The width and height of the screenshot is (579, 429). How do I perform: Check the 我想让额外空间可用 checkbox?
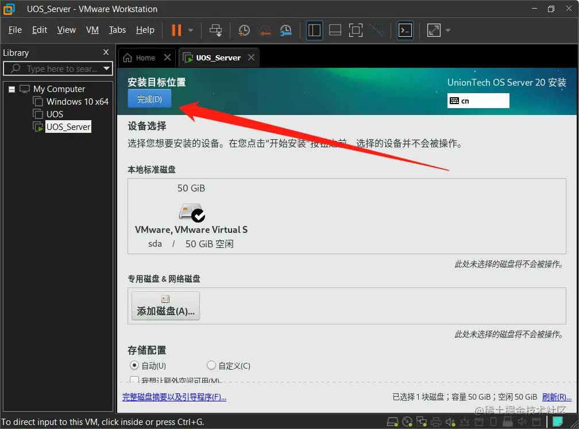(134, 380)
